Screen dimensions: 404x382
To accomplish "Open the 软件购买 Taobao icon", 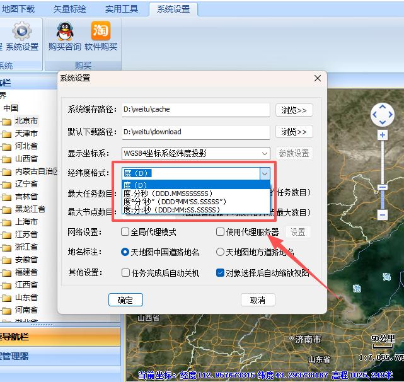I will [101, 31].
